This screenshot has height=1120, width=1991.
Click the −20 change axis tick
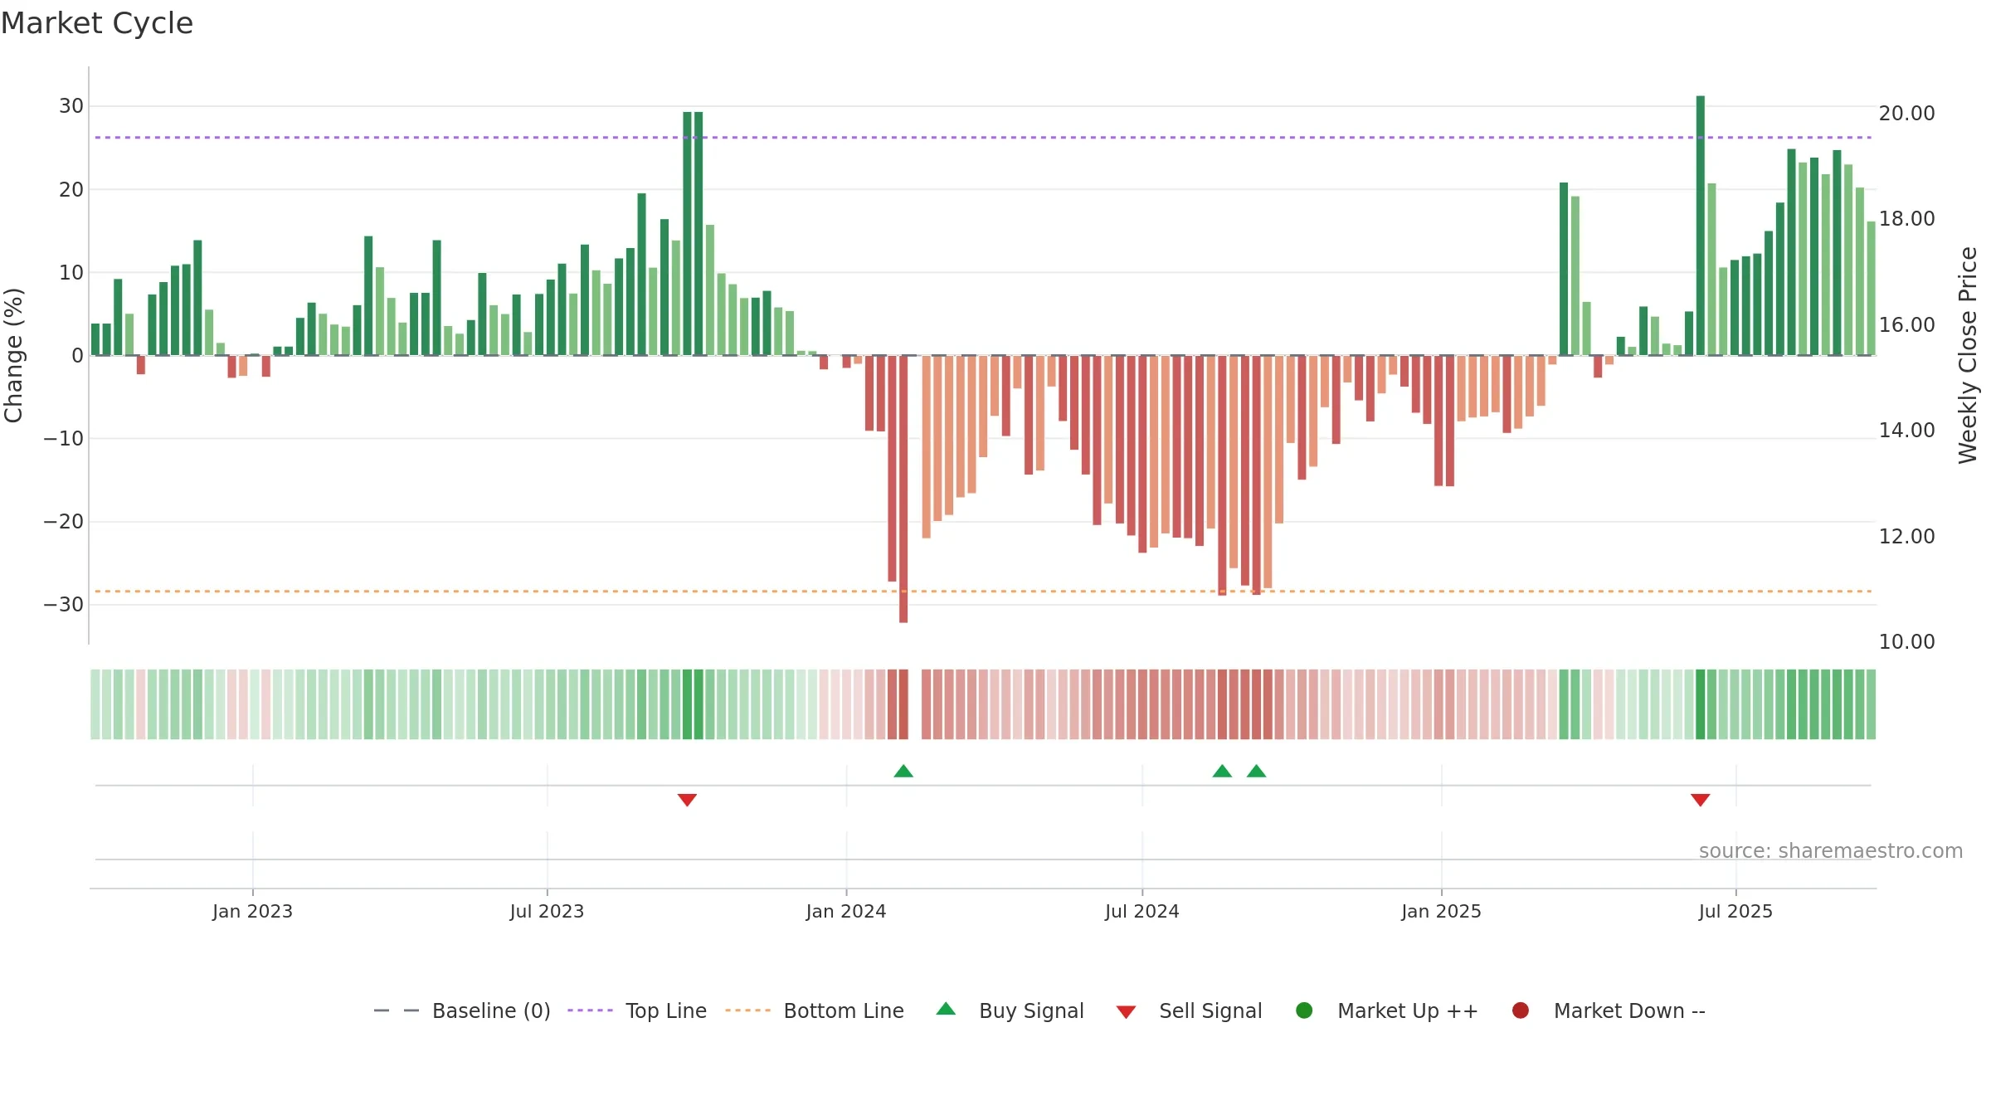(64, 521)
